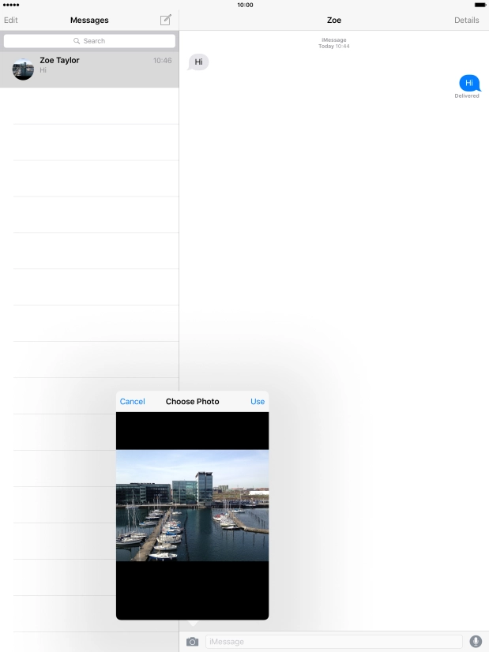Tap the camera icon beside the message field
The height and width of the screenshot is (652, 489).
click(x=192, y=642)
